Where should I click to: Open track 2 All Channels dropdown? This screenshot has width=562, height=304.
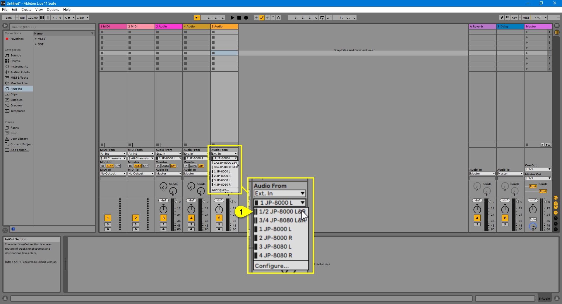point(141,158)
